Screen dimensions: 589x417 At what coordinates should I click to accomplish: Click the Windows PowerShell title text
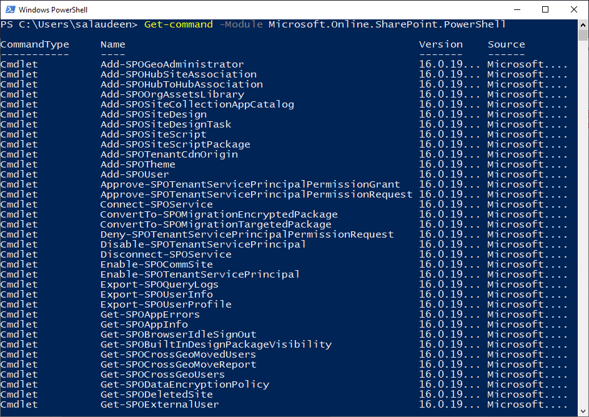[55, 9]
